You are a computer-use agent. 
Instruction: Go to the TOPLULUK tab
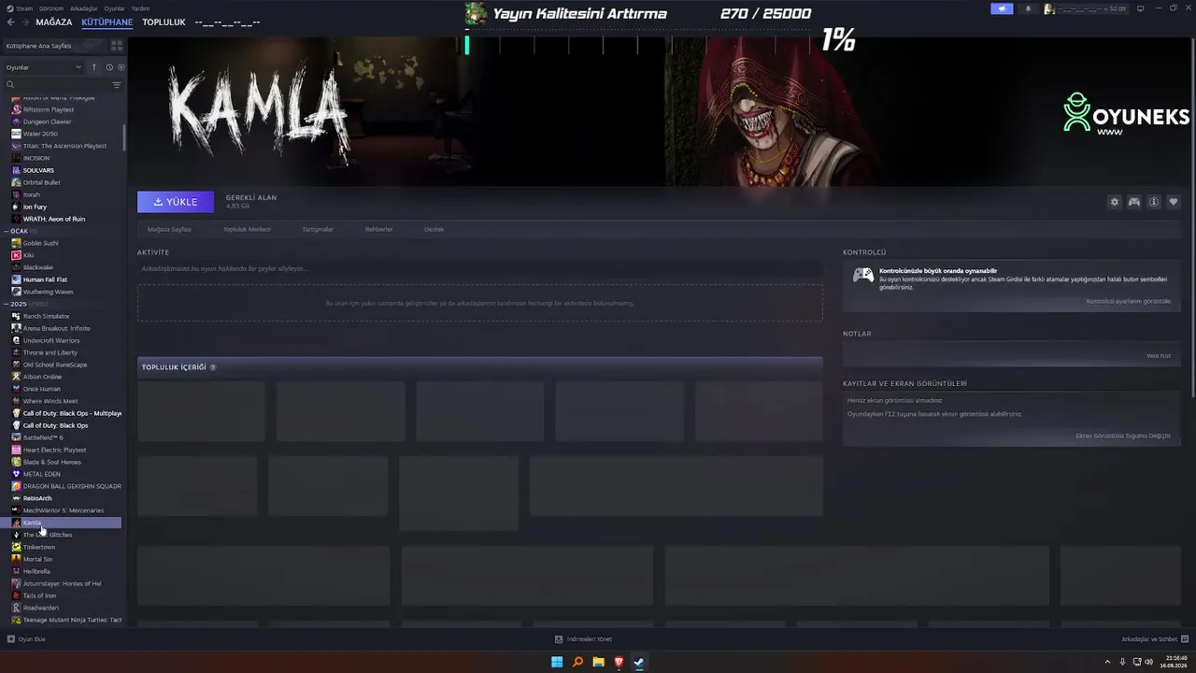point(164,21)
